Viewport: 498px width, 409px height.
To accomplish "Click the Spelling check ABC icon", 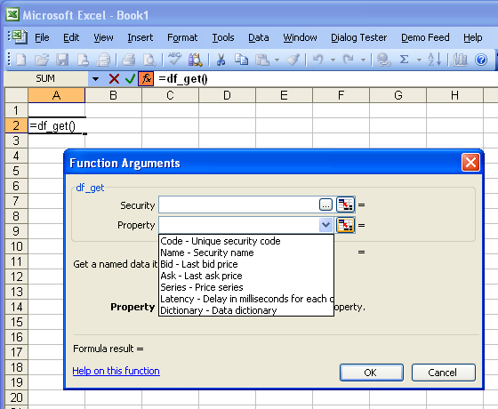I will [x=174, y=59].
